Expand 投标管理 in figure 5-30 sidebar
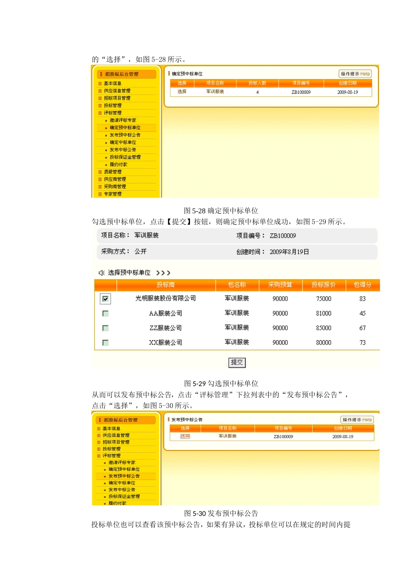The height and width of the screenshot is (584, 413). [x=111, y=449]
